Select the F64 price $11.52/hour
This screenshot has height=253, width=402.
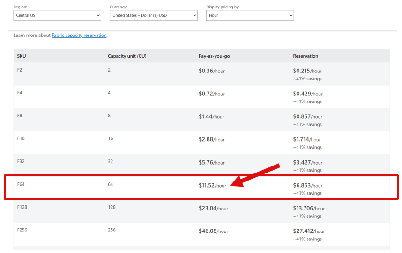point(212,185)
